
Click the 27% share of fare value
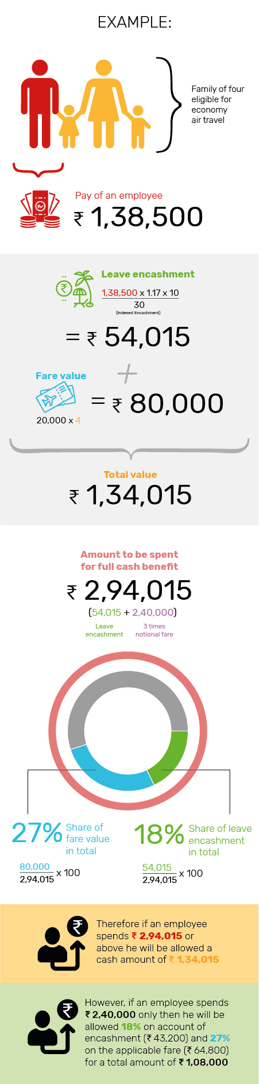pos(37,833)
